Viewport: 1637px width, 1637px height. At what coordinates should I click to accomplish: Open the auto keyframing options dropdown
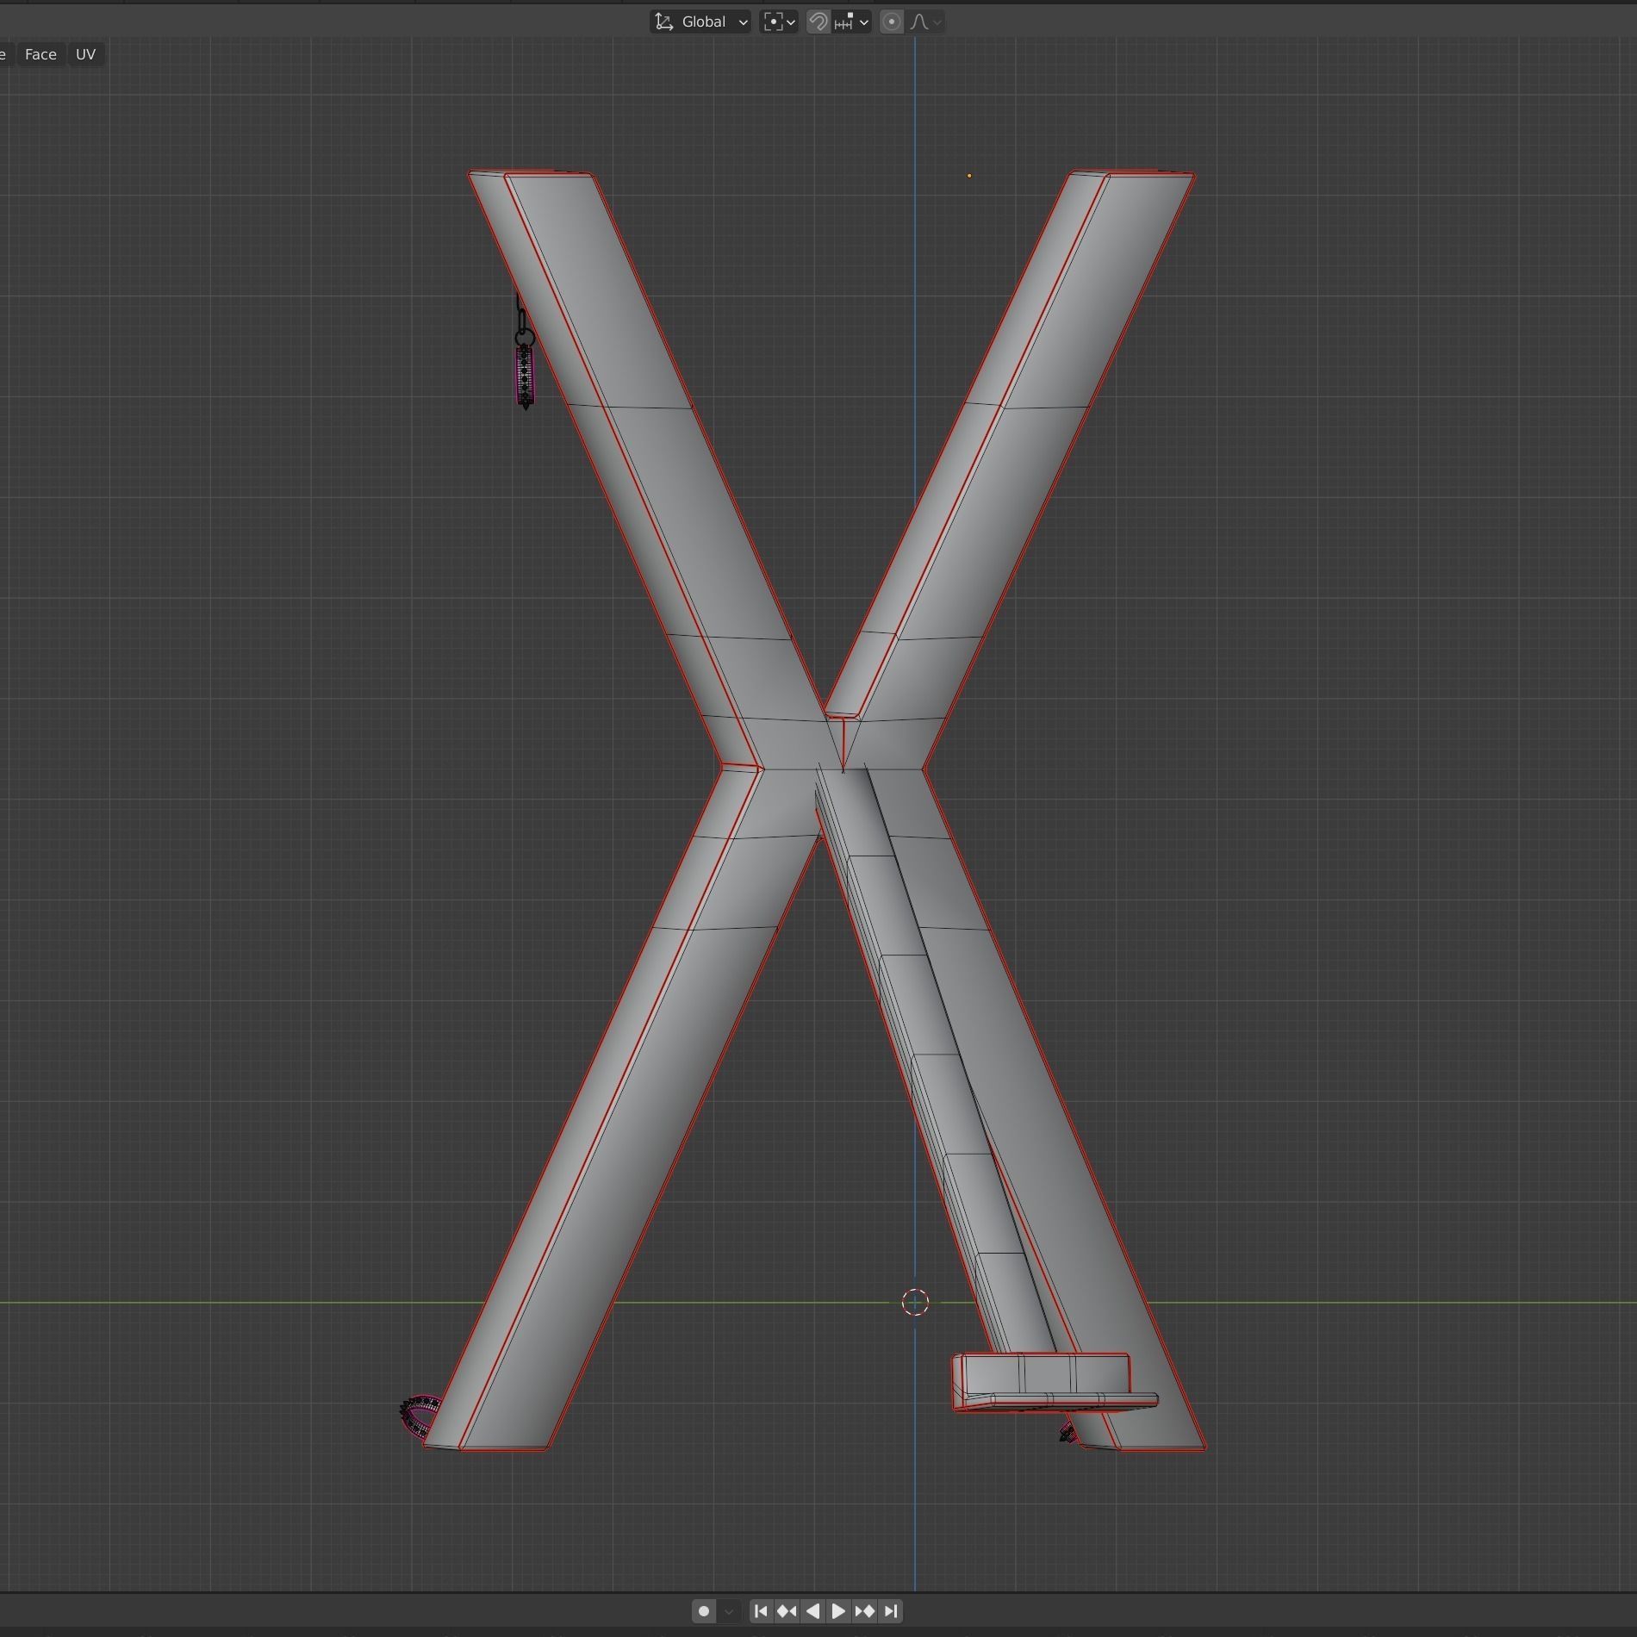[729, 1611]
